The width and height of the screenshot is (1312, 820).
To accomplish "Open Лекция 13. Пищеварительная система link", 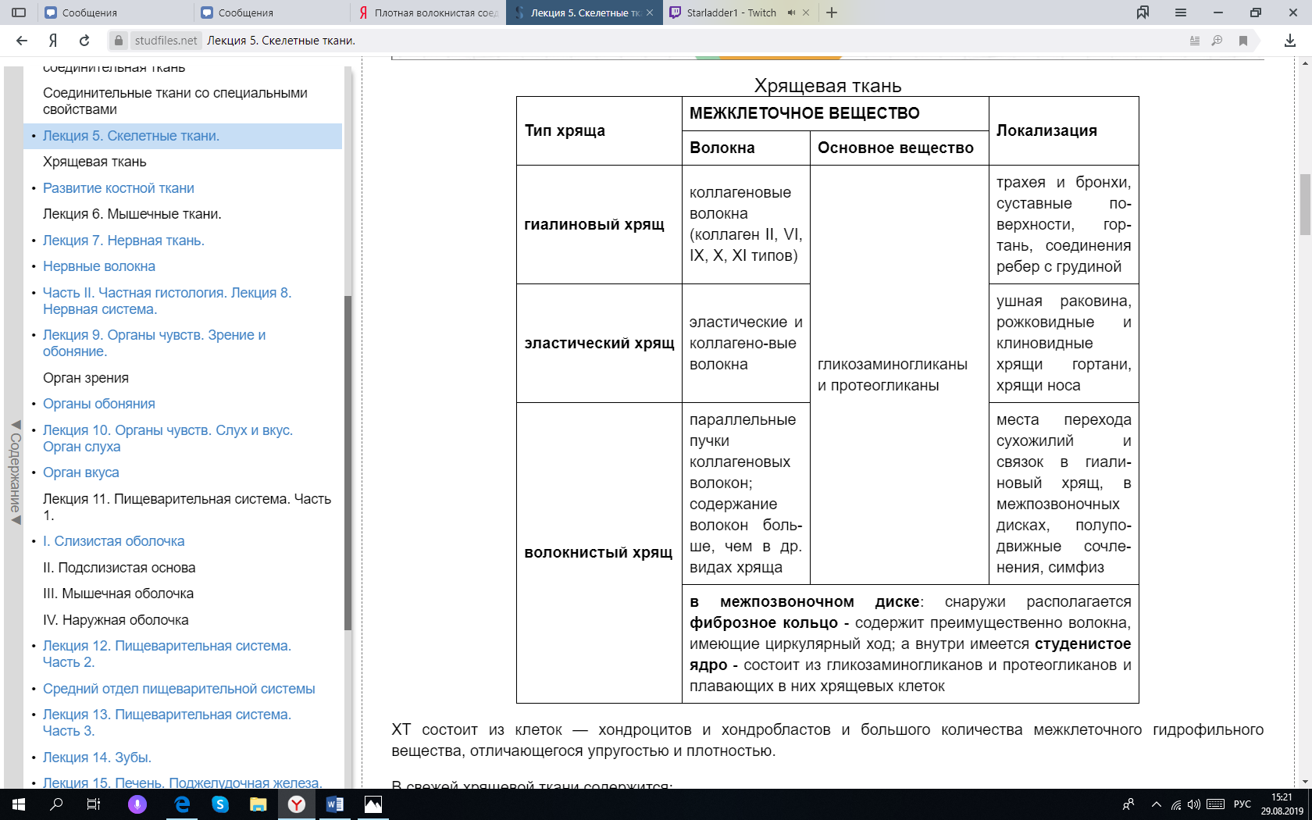I will (x=167, y=722).
